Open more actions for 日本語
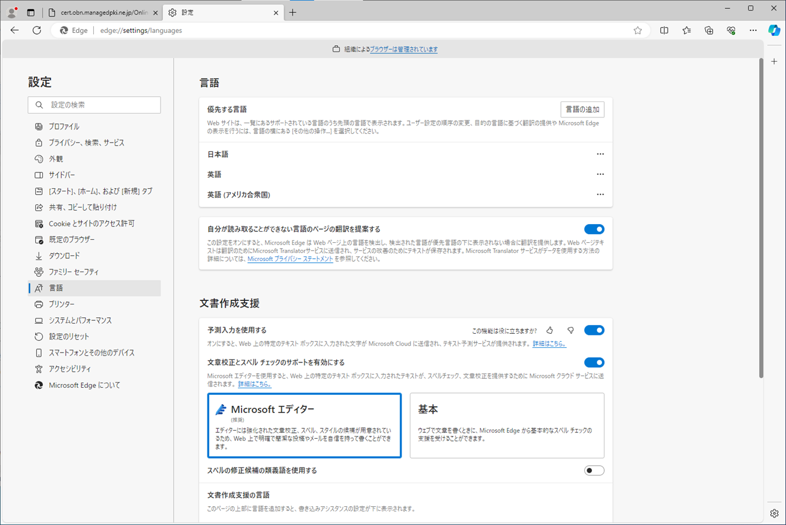This screenshot has width=786, height=525. 600,154
